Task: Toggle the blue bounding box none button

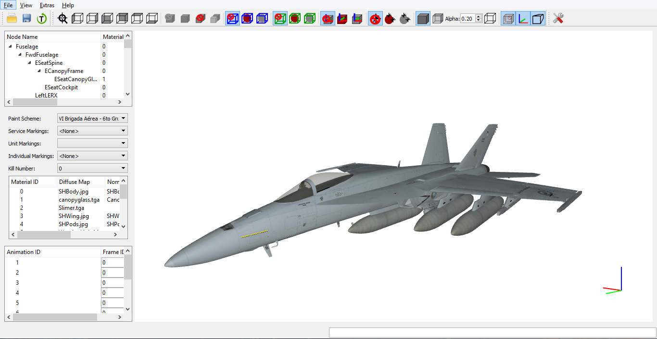Action: [233, 19]
